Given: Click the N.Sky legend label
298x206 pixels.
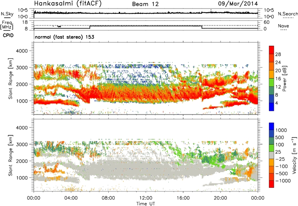Looking at the screenshot, I should point(7,14).
